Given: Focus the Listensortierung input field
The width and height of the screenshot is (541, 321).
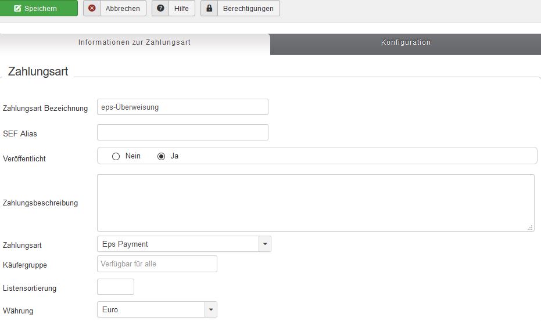Looking at the screenshot, I should (116, 287).
